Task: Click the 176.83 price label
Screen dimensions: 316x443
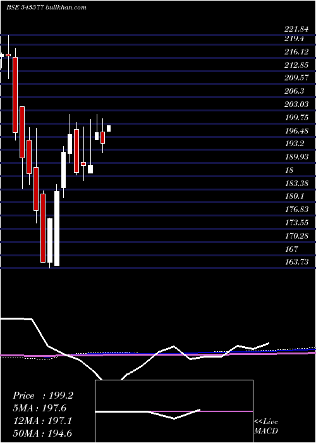Action: [296, 209]
